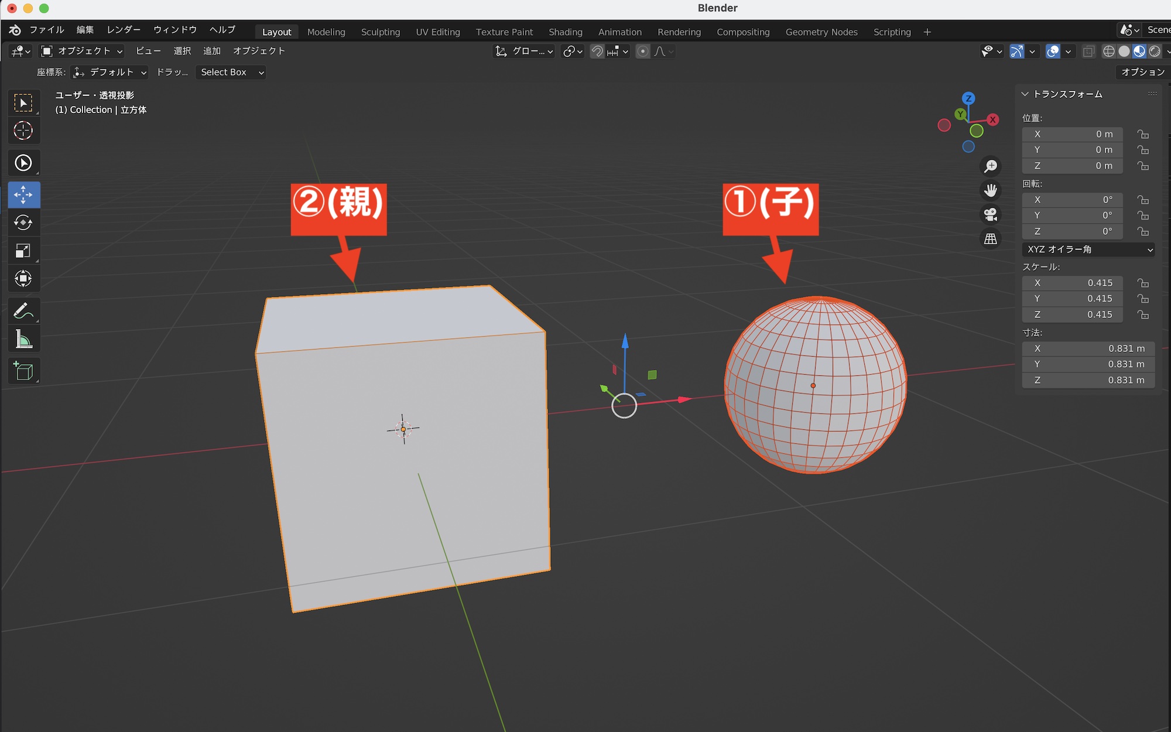Select the Annotate pencil tool
The image size is (1171, 732).
[x=23, y=311]
